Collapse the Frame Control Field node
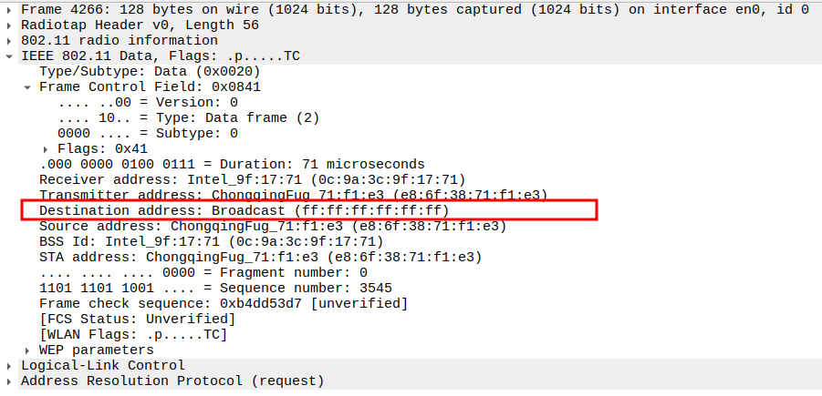 pos(28,87)
